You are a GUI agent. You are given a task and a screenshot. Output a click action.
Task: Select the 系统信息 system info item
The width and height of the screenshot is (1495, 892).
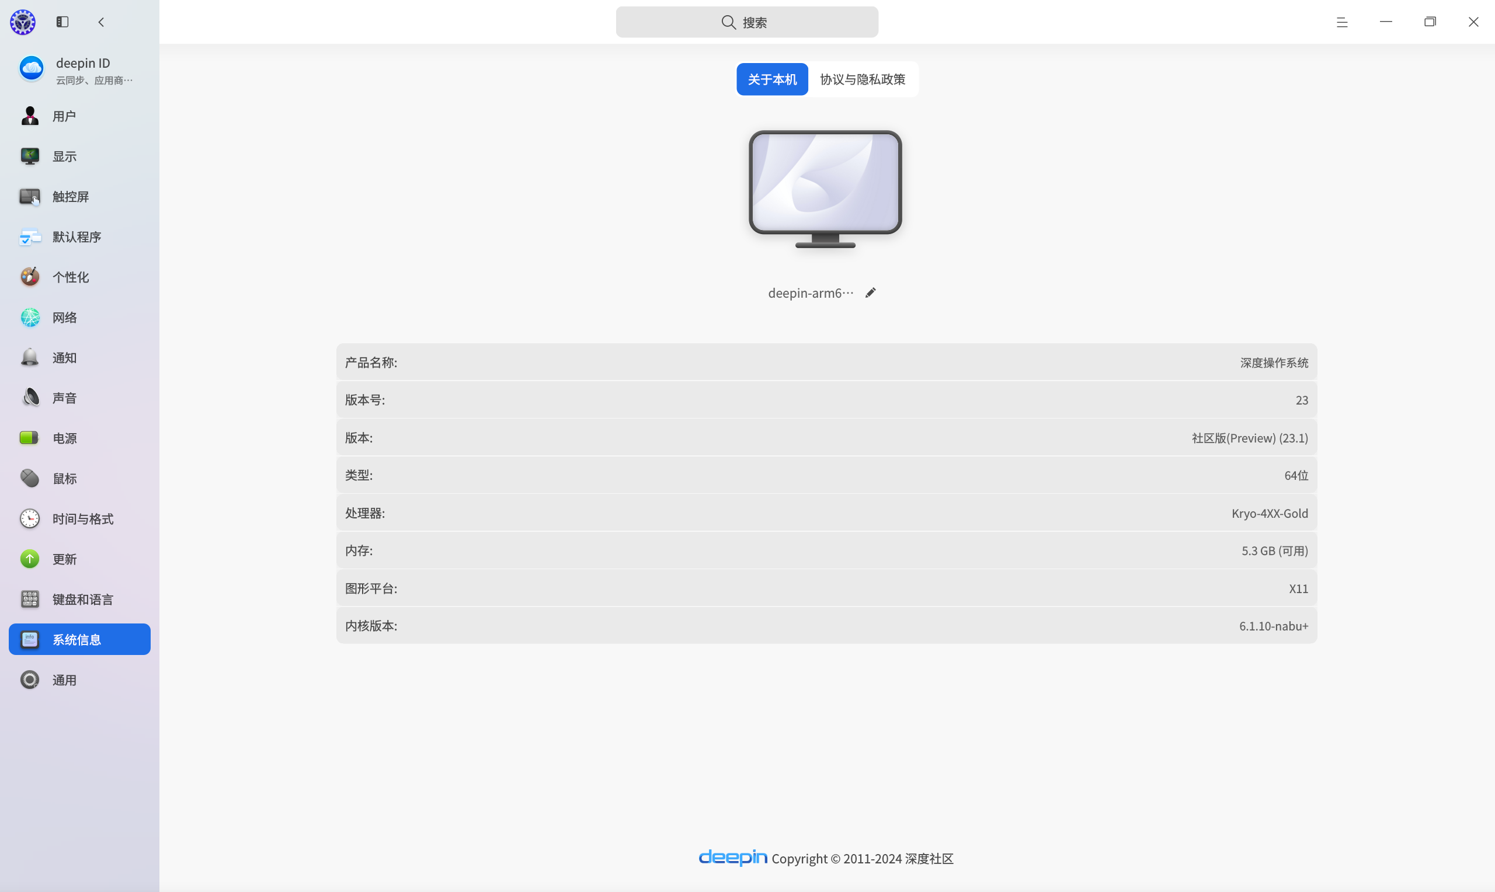[x=79, y=640]
